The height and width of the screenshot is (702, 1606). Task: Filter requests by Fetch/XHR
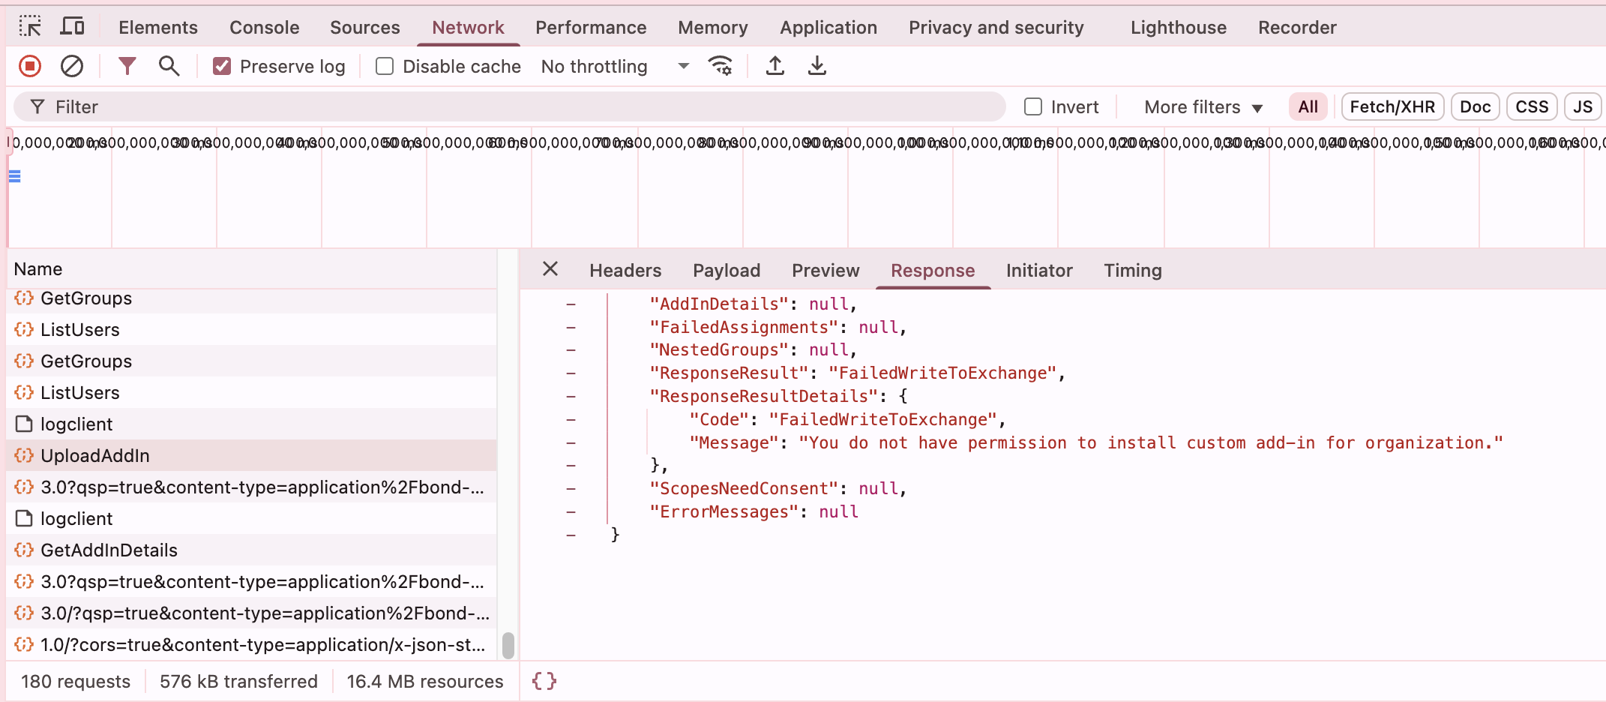(1392, 106)
